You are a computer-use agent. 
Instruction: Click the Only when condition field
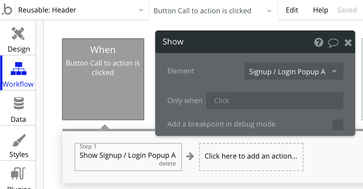pos(274,101)
